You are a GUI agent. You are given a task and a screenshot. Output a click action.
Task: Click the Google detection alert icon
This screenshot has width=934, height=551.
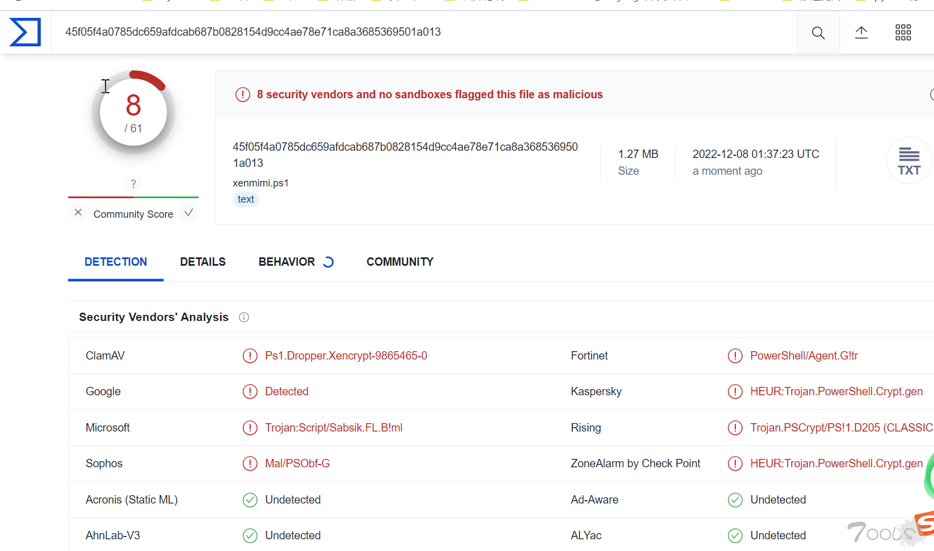250,391
